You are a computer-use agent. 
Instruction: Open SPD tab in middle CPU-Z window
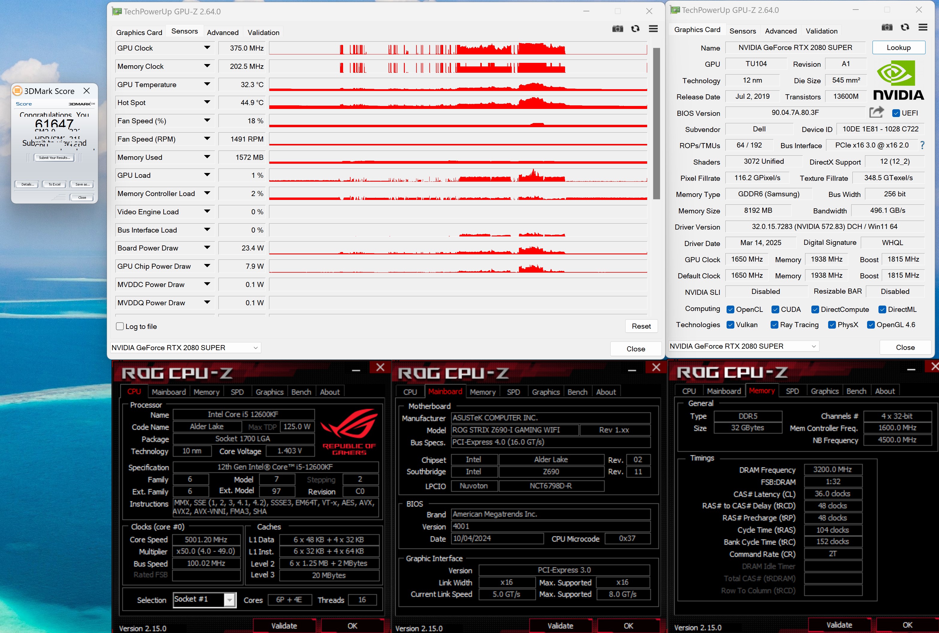pyautogui.click(x=513, y=392)
